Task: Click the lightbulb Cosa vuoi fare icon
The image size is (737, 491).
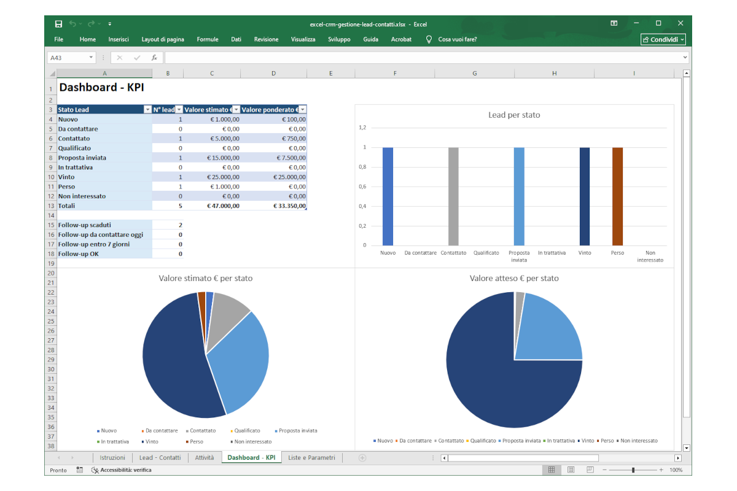Action: 429,39
